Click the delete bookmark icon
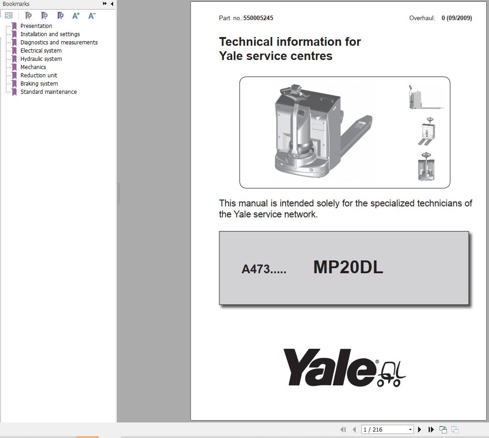Screen dimensions: 489x438 (28, 15)
